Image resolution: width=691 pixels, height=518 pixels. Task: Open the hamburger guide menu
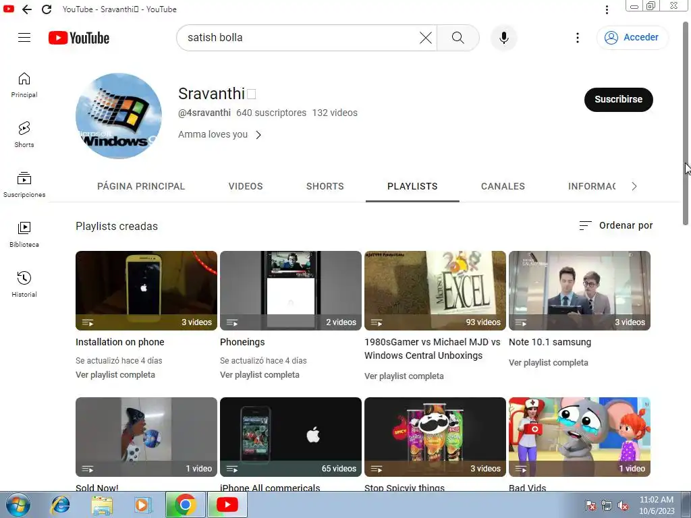point(24,38)
